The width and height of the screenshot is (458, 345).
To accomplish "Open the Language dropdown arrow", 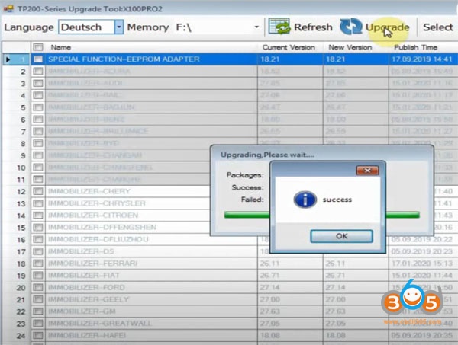I will pyautogui.click(x=119, y=27).
